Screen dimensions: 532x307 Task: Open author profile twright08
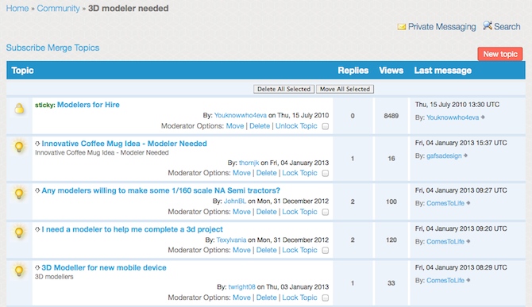click(241, 287)
